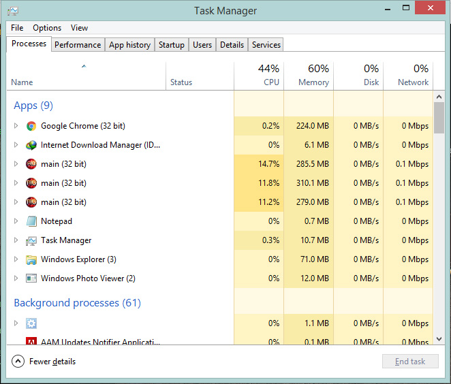Switch to the Details tab
This screenshot has height=384, width=451.
coord(232,45)
